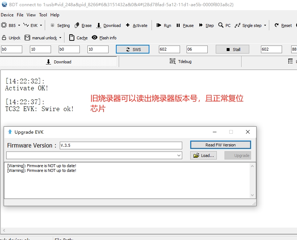Click the first 10 input field
The image size is (297, 240).
(x=40, y=49)
